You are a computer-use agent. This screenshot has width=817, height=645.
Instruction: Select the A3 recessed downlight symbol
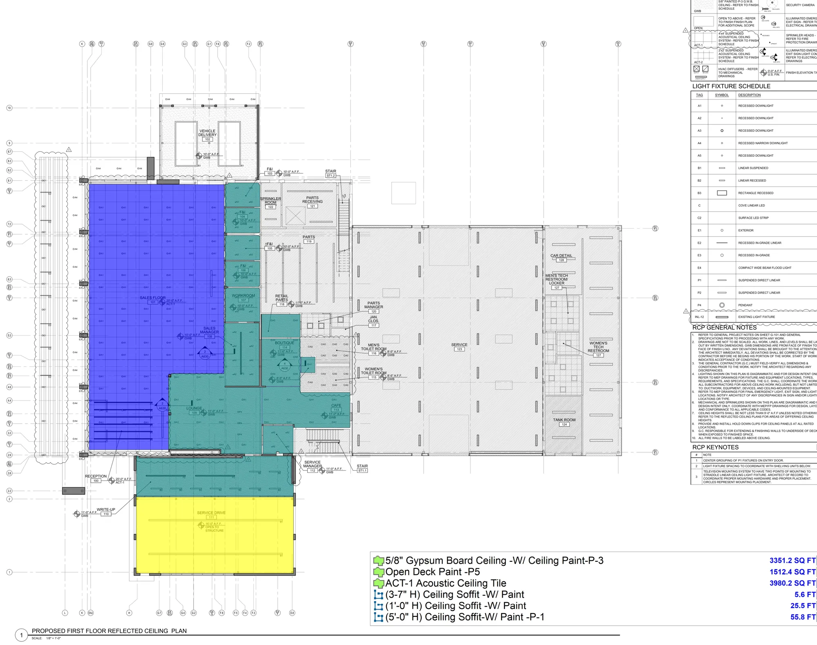(722, 131)
